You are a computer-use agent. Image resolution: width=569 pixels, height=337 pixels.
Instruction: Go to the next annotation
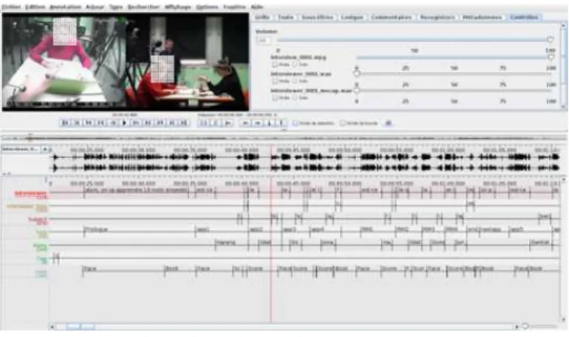pos(257,123)
